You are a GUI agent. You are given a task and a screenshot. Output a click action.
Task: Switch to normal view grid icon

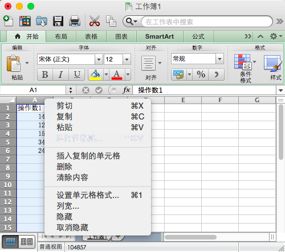[10, 242]
